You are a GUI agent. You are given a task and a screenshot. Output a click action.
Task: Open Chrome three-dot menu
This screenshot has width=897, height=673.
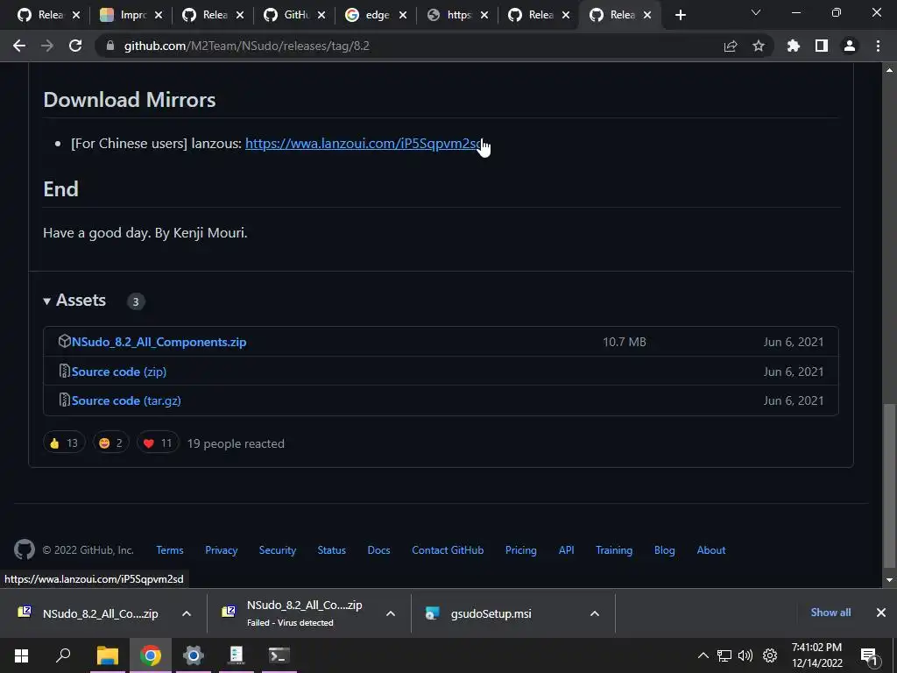point(878,46)
